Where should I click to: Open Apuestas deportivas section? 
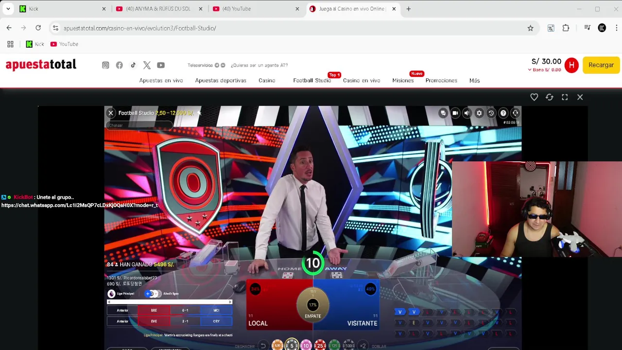pos(221,81)
